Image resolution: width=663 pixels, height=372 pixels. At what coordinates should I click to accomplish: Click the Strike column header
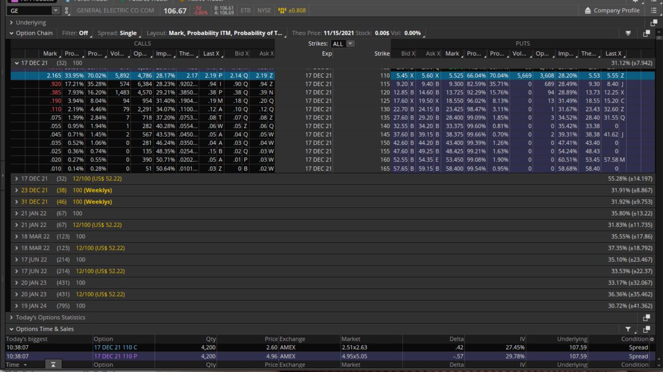pyautogui.click(x=382, y=54)
